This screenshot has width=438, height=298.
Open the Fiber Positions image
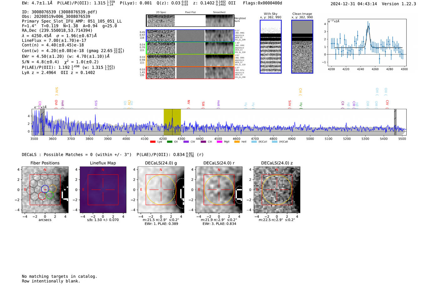(x=45, y=190)
